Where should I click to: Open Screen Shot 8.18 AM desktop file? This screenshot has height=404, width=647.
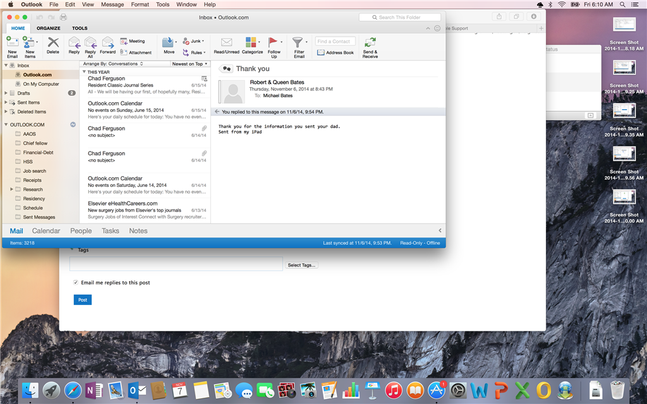coord(624,34)
